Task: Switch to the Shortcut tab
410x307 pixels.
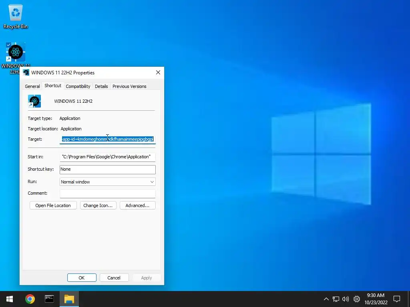Action: [53, 86]
